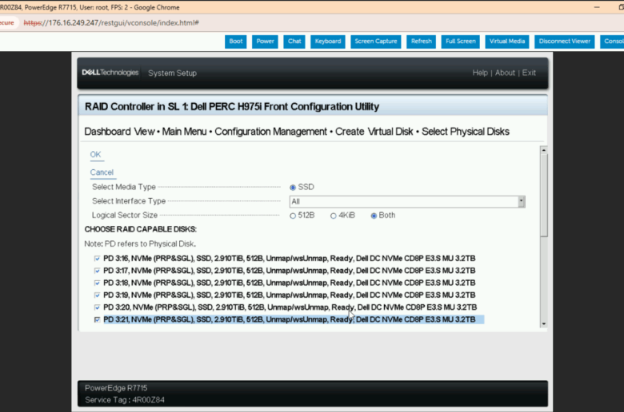
Task: Click the OK link to confirm
Action: click(95, 155)
